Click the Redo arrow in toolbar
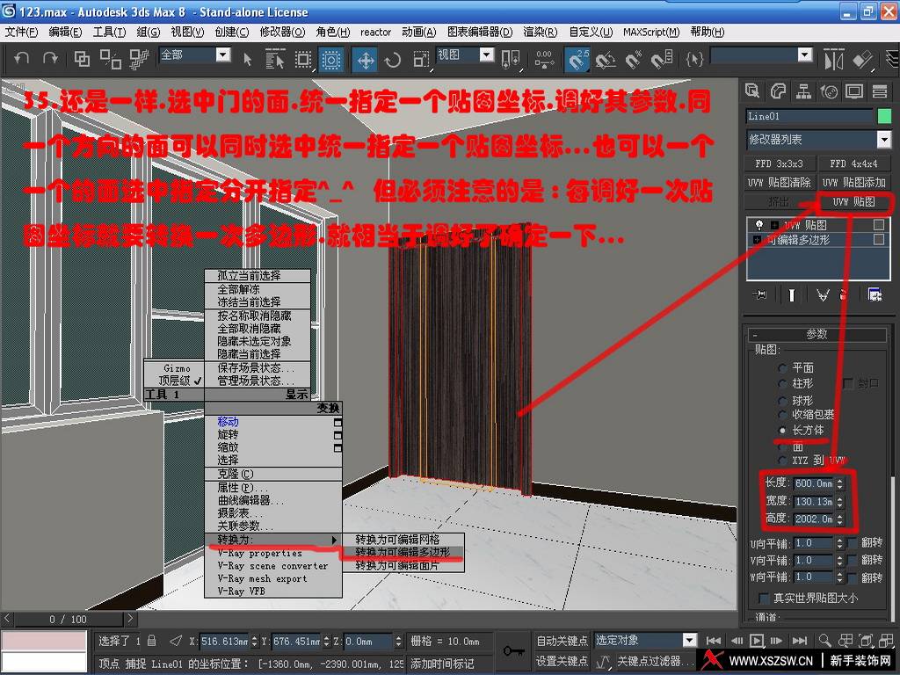This screenshot has height=675, width=900. [50, 59]
